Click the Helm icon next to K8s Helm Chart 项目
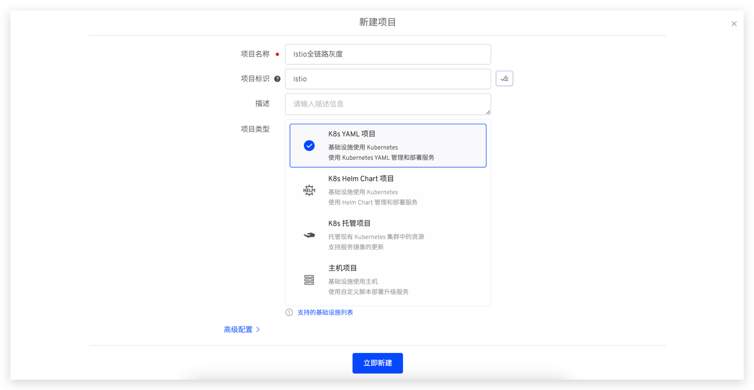This screenshot has height=390, width=754. pyautogui.click(x=309, y=190)
